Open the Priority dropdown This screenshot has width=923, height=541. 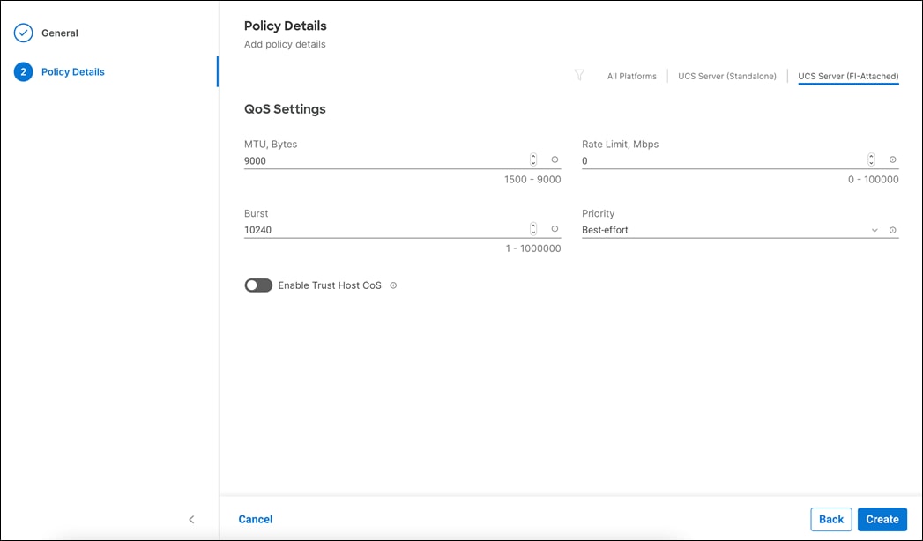coord(874,229)
